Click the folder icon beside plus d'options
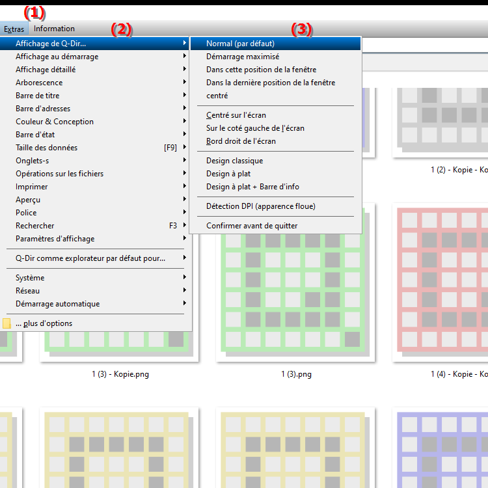 click(x=7, y=323)
